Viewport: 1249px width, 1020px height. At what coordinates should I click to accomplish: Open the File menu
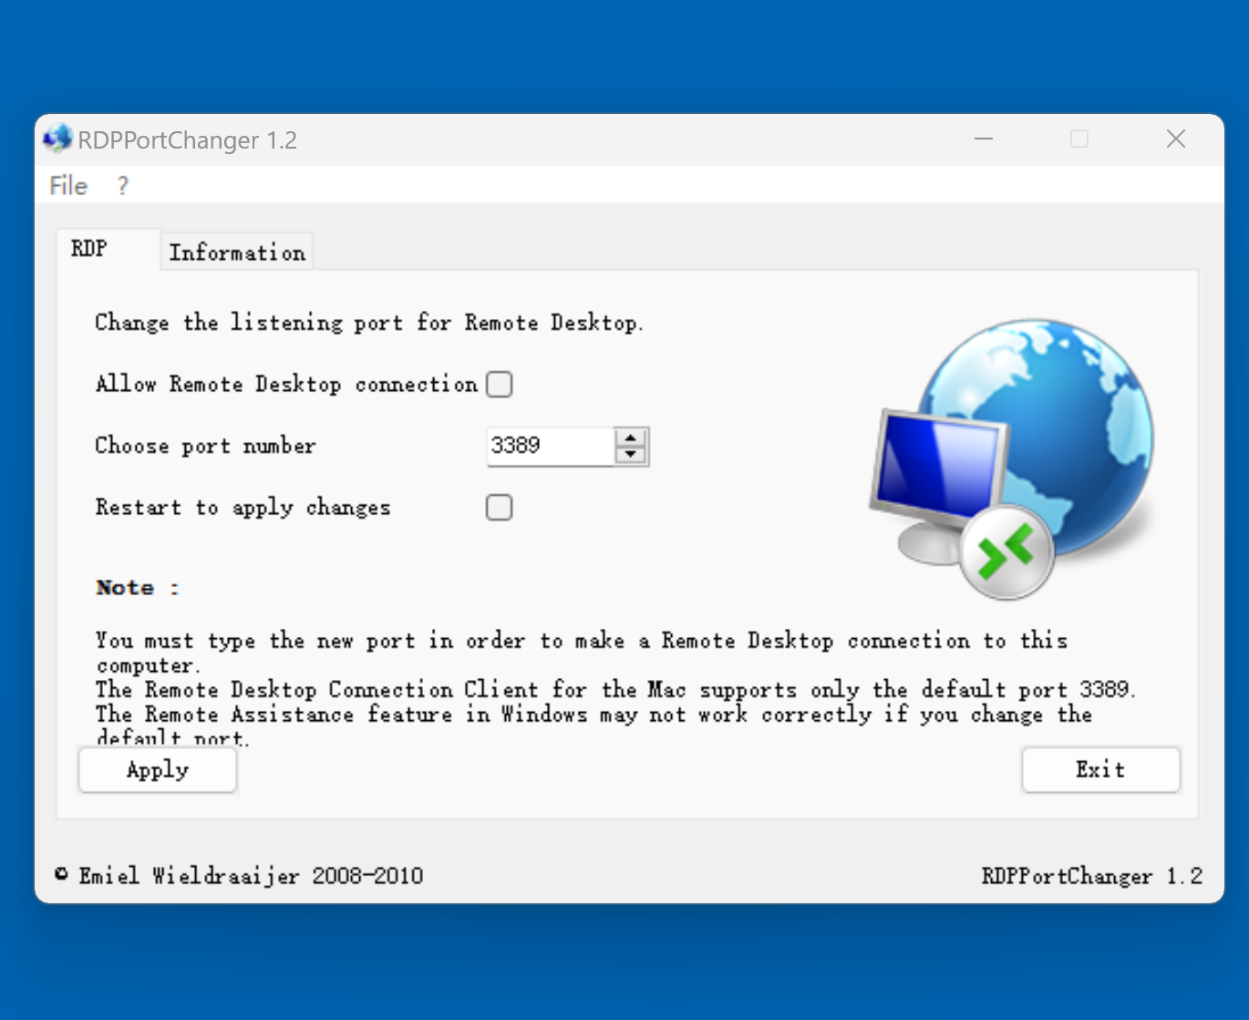68,186
